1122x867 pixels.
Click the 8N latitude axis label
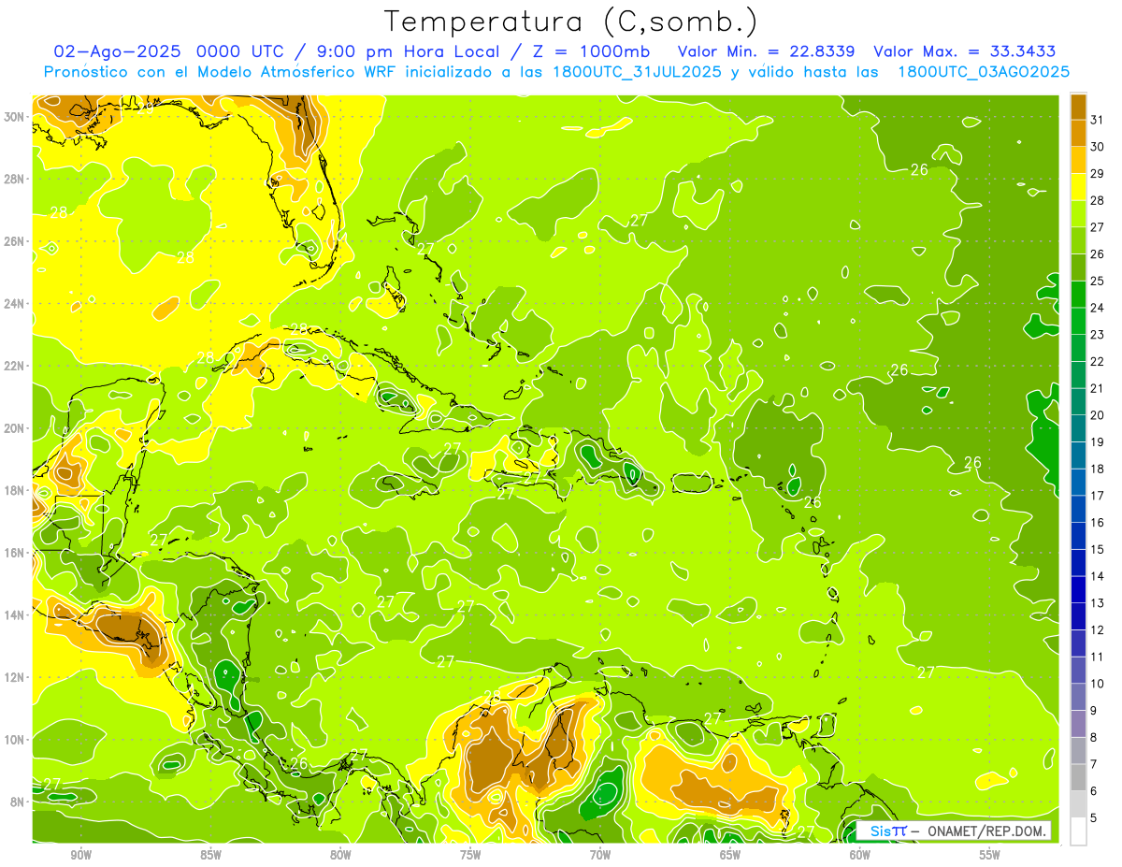[x=18, y=802]
